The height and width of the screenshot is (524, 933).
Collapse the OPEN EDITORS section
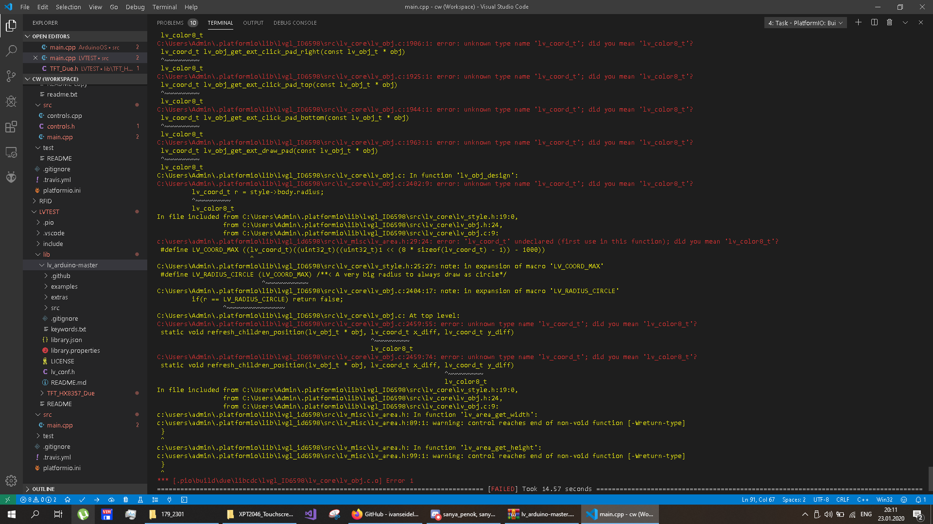[85, 36]
